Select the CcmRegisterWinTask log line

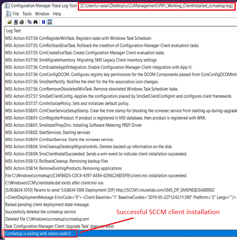pyautogui.click(x=121, y=38)
